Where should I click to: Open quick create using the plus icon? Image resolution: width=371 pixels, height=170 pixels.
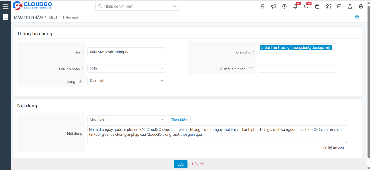(284, 6)
